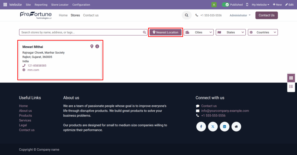Viewport: 297px width, 155px height.
Task: Open Contact us under Useful Links
Action: coord(27,130)
